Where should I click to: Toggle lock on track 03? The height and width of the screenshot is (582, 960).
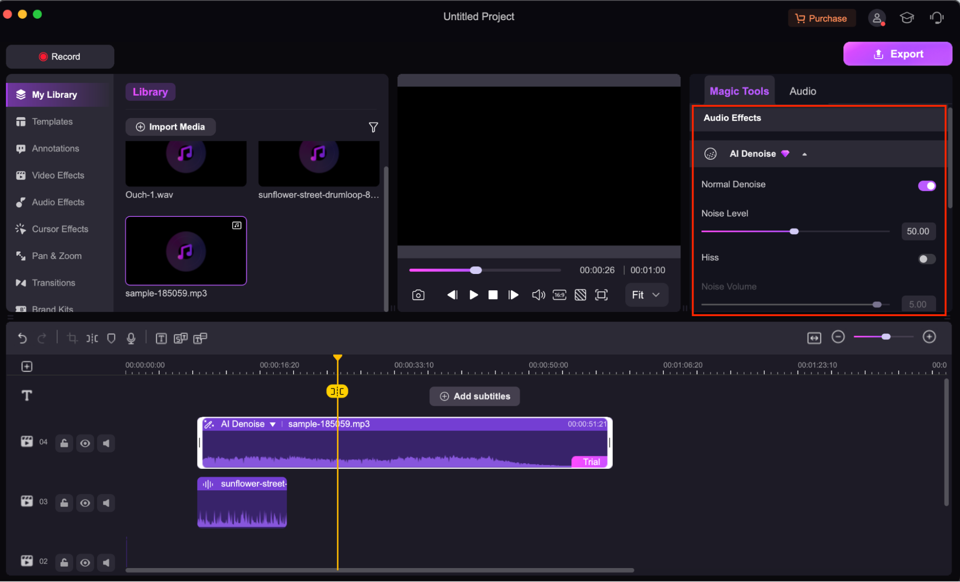pyautogui.click(x=64, y=503)
